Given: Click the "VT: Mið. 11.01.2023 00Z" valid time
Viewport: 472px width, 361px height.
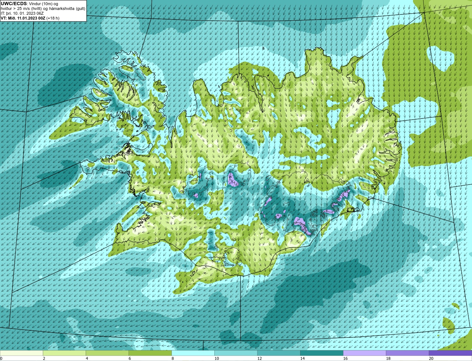Looking at the screenshot, I should pyautogui.click(x=23, y=18).
